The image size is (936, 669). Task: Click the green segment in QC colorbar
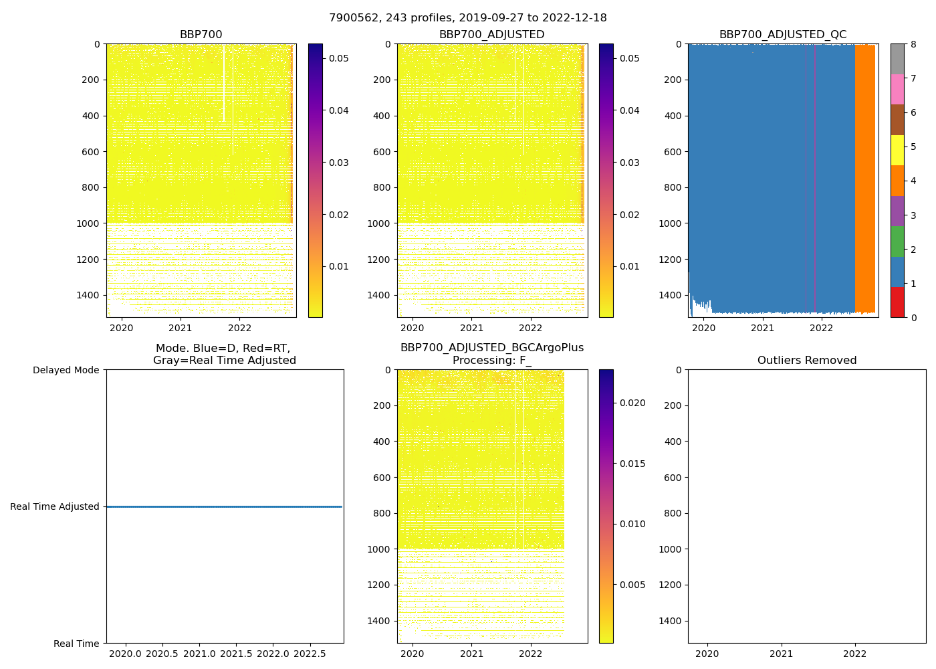897,242
